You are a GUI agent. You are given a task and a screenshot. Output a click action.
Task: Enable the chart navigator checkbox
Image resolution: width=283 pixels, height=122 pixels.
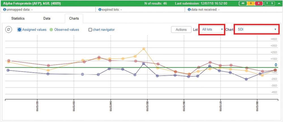[x=90, y=30]
